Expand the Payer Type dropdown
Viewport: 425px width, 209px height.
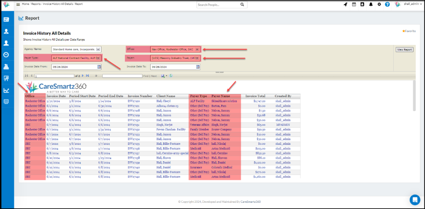click(x=98, y=58)
